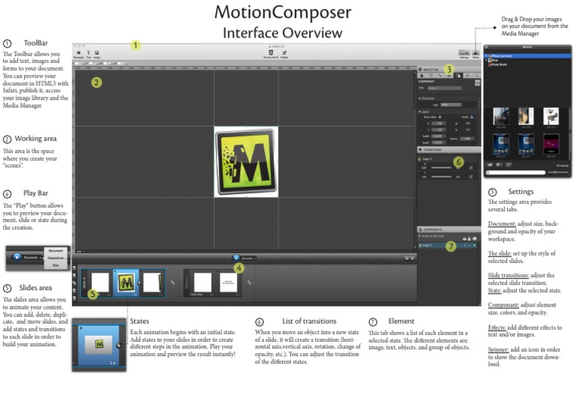Open the Media manager from the toolbar
Viewport: 576px width, 407px height.
pyautogui.click(x=475, y=53)
